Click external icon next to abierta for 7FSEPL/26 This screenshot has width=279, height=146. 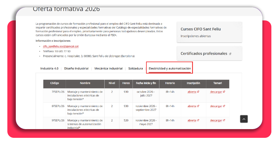(198, 92)
